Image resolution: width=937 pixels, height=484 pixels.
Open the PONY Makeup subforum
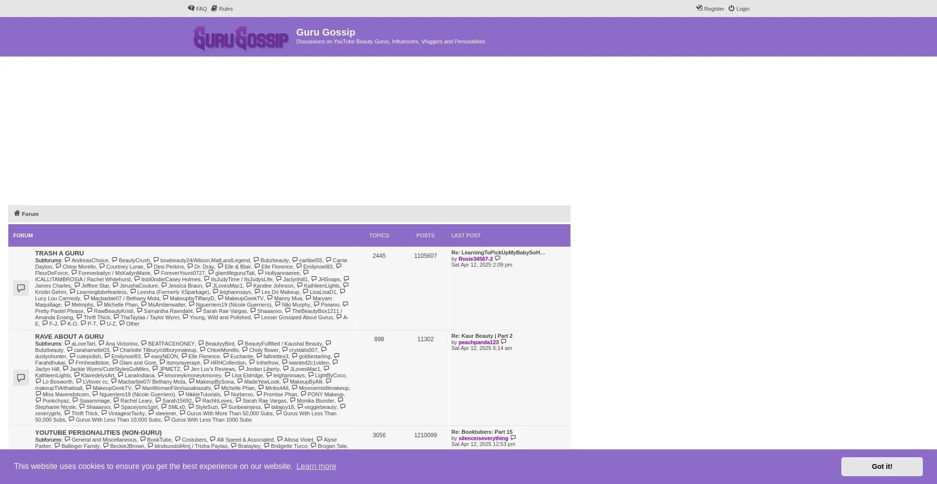click(x=326, y=394)
